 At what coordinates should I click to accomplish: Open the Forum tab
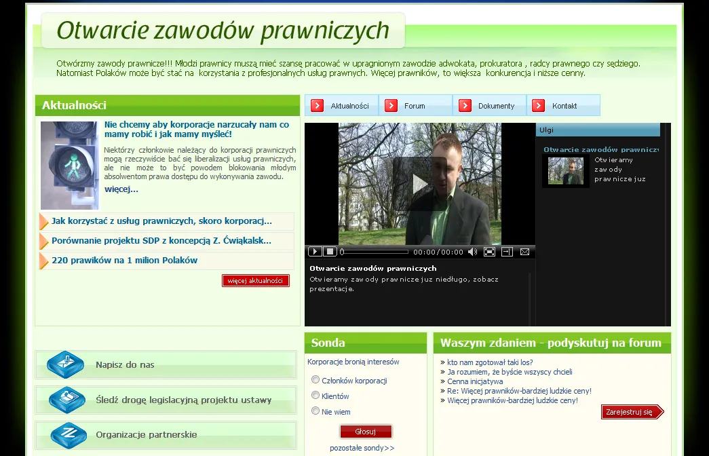click(x=415, y=105)
